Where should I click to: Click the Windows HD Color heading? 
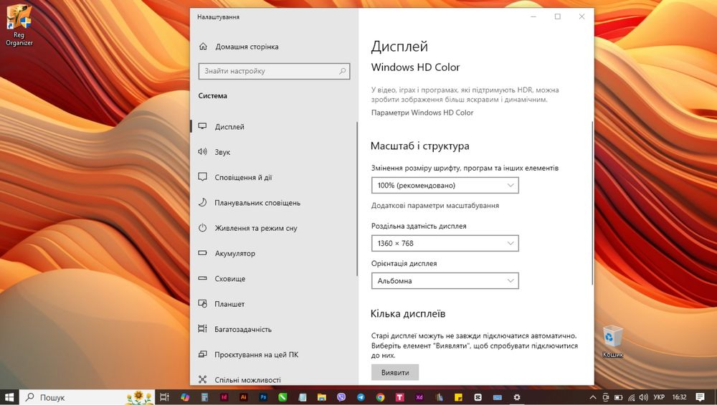pyautogui.click(x=415, y=67)
